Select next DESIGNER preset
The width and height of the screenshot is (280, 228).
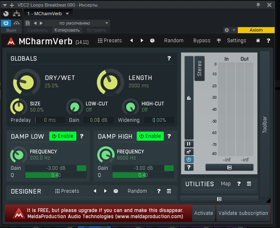[106, 191]
